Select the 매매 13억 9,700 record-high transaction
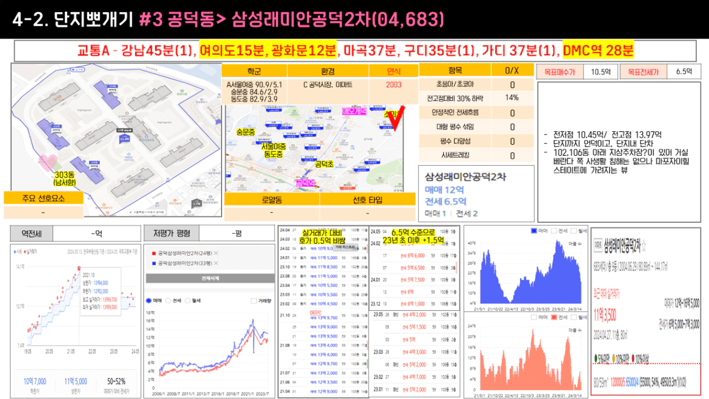The width and height of the screenshot is (709, 399). coord(324,317)
